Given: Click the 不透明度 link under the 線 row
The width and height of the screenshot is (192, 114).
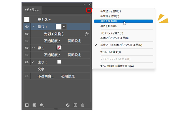Looking at the screenshot, I should [x=52, y=55].
